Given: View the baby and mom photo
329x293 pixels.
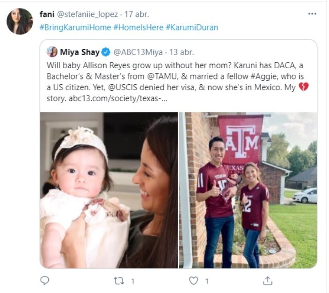Looking at the screenshot, I should (x=109, y=190).
